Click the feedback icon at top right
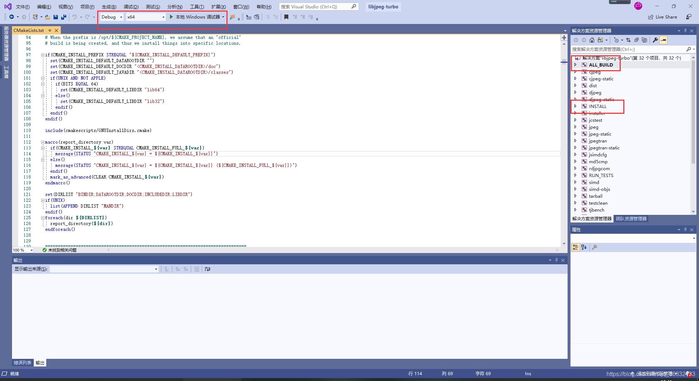699x381 pixels. tap(688, 17)
